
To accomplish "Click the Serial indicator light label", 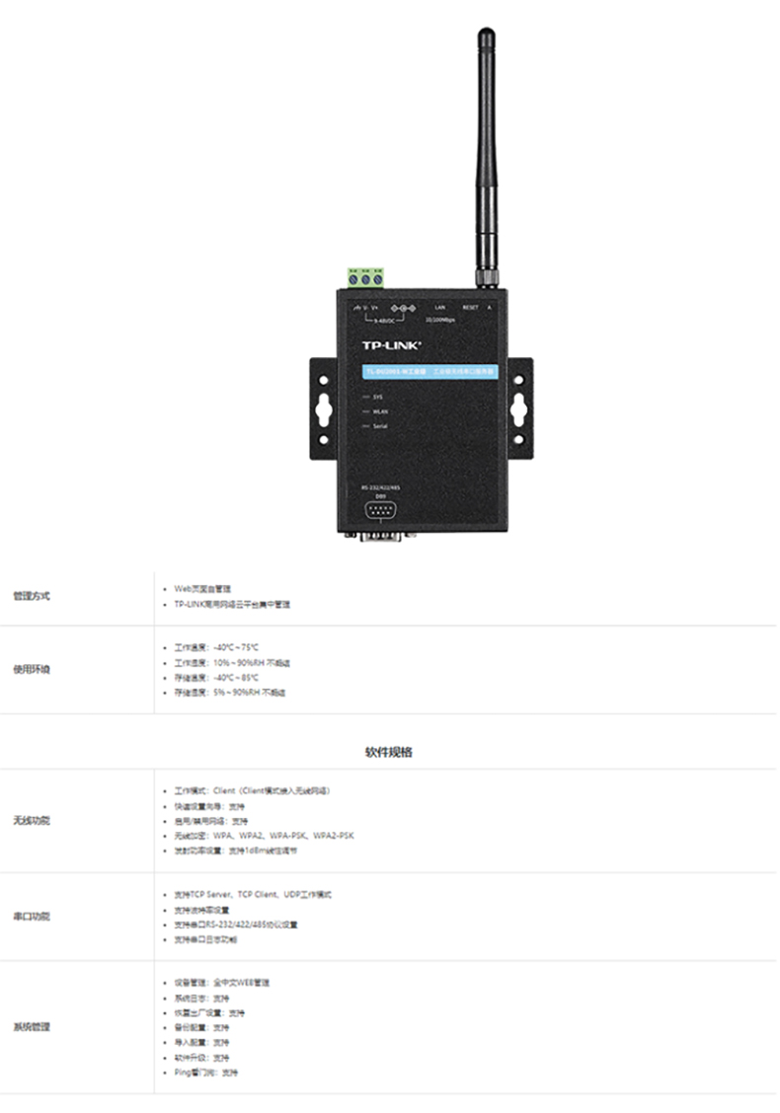I will pos(379,424).
